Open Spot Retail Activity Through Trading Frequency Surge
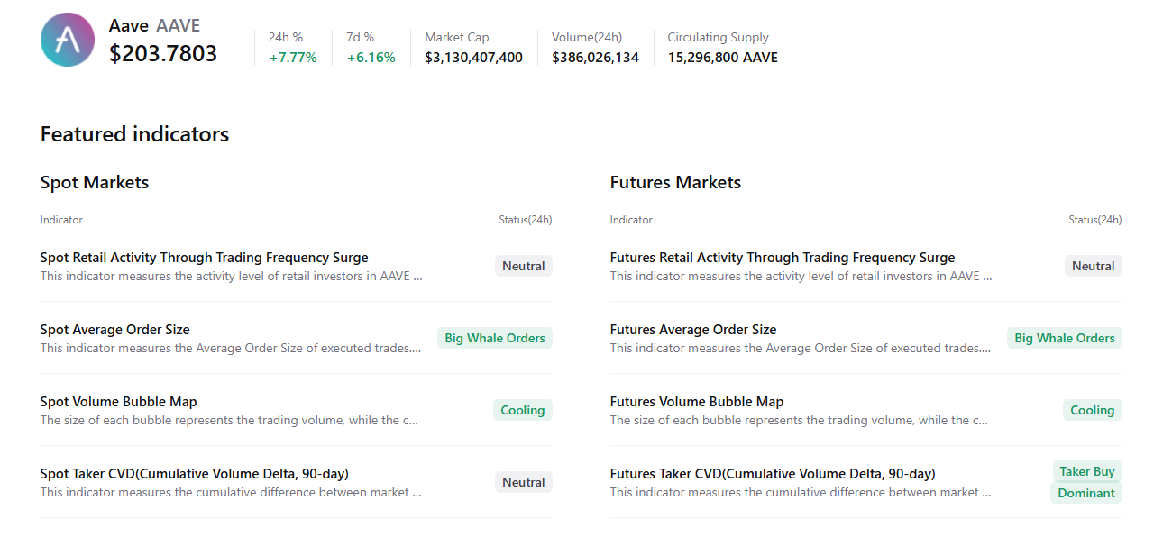 coord(204,257)
